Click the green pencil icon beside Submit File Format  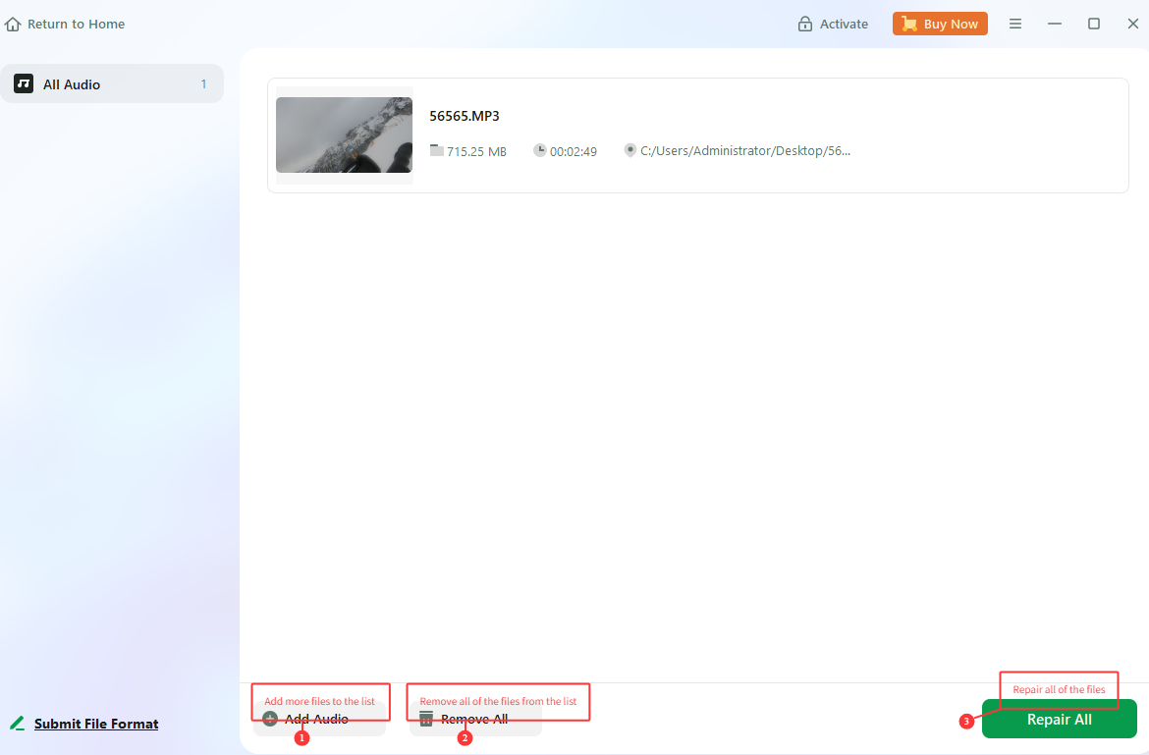pos(17,724)
